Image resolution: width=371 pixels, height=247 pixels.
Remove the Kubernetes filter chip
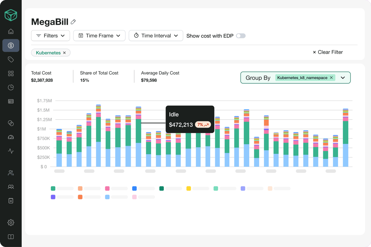click(64, 53)
